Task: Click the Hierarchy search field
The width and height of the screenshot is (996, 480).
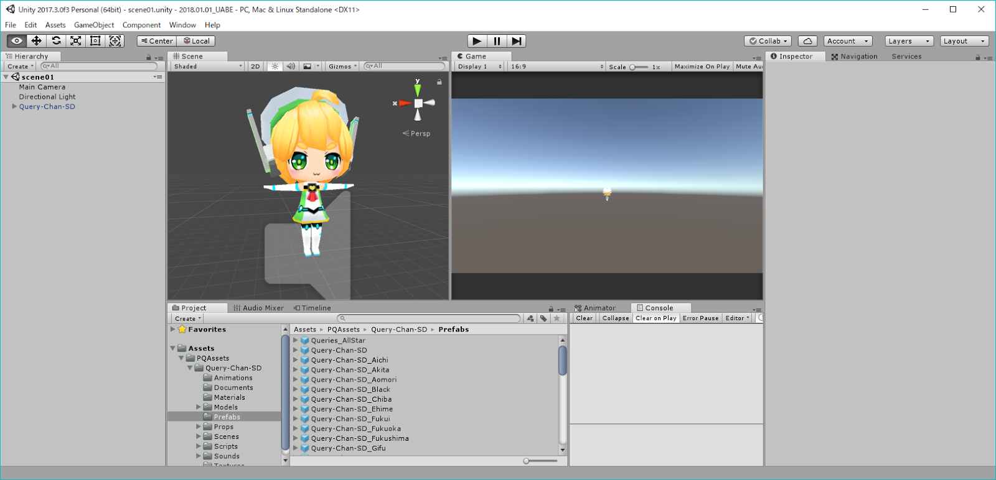Action: [99, 66]
